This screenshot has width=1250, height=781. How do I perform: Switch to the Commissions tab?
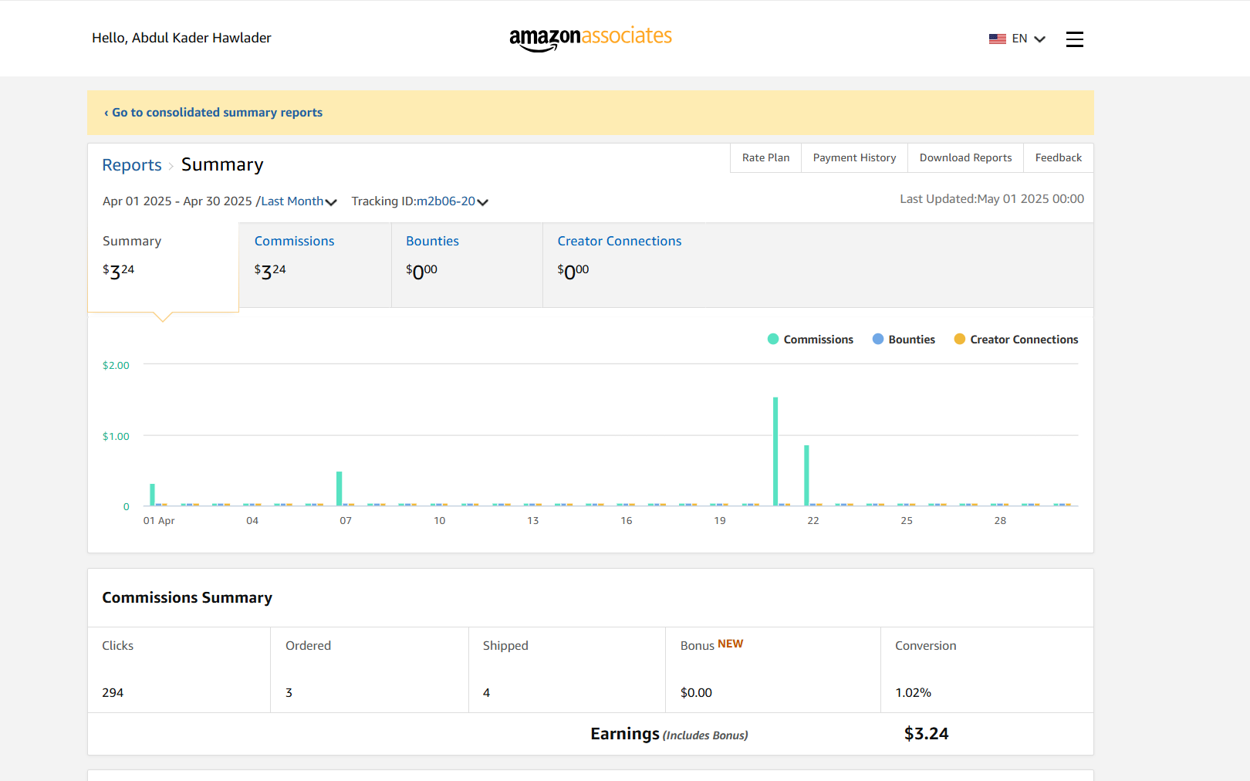pos(315,265)
